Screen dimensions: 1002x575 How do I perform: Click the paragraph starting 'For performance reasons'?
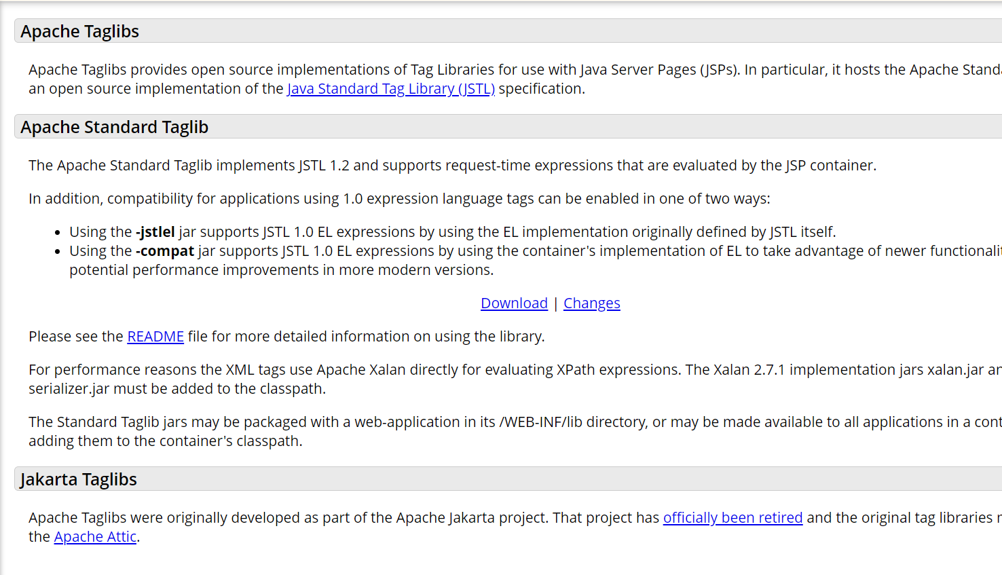[x=515, y=379]
